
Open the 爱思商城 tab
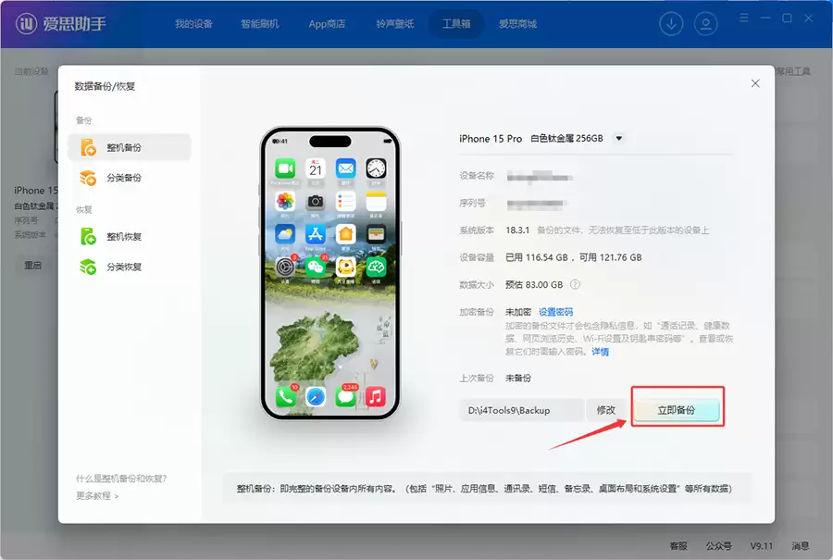[517, 24]
